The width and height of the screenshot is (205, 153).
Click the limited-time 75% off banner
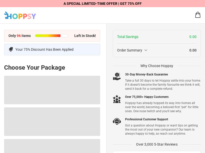(x=102, y=4)
